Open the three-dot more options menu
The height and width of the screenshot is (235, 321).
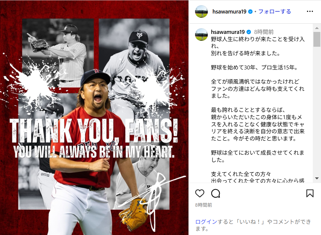pyautogui.click(x=310, y=12)
